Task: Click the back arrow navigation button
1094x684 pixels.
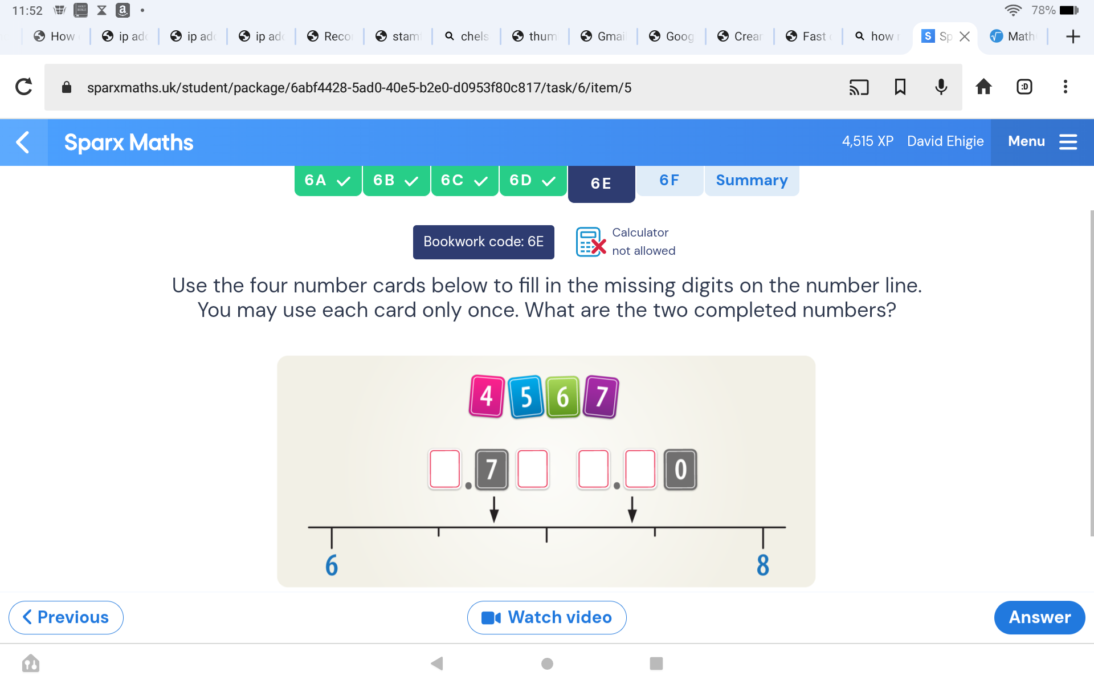Action: click(23, 142)
